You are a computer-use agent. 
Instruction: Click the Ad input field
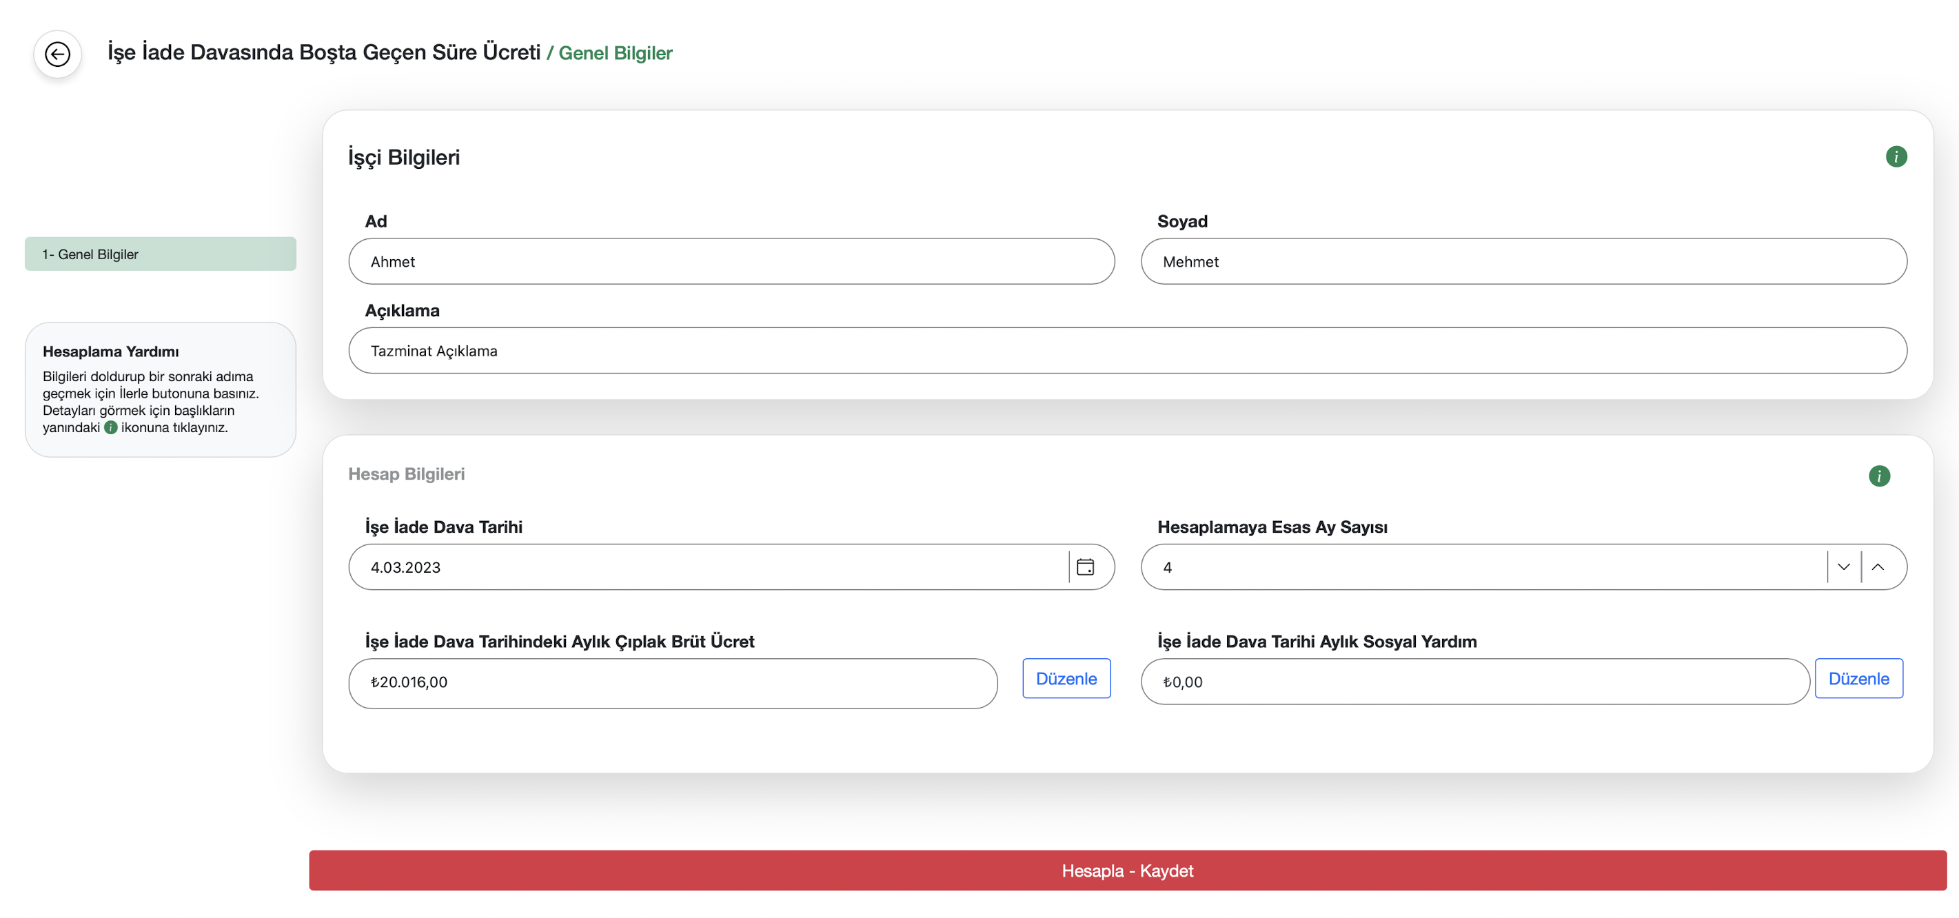tap(730, 262)
